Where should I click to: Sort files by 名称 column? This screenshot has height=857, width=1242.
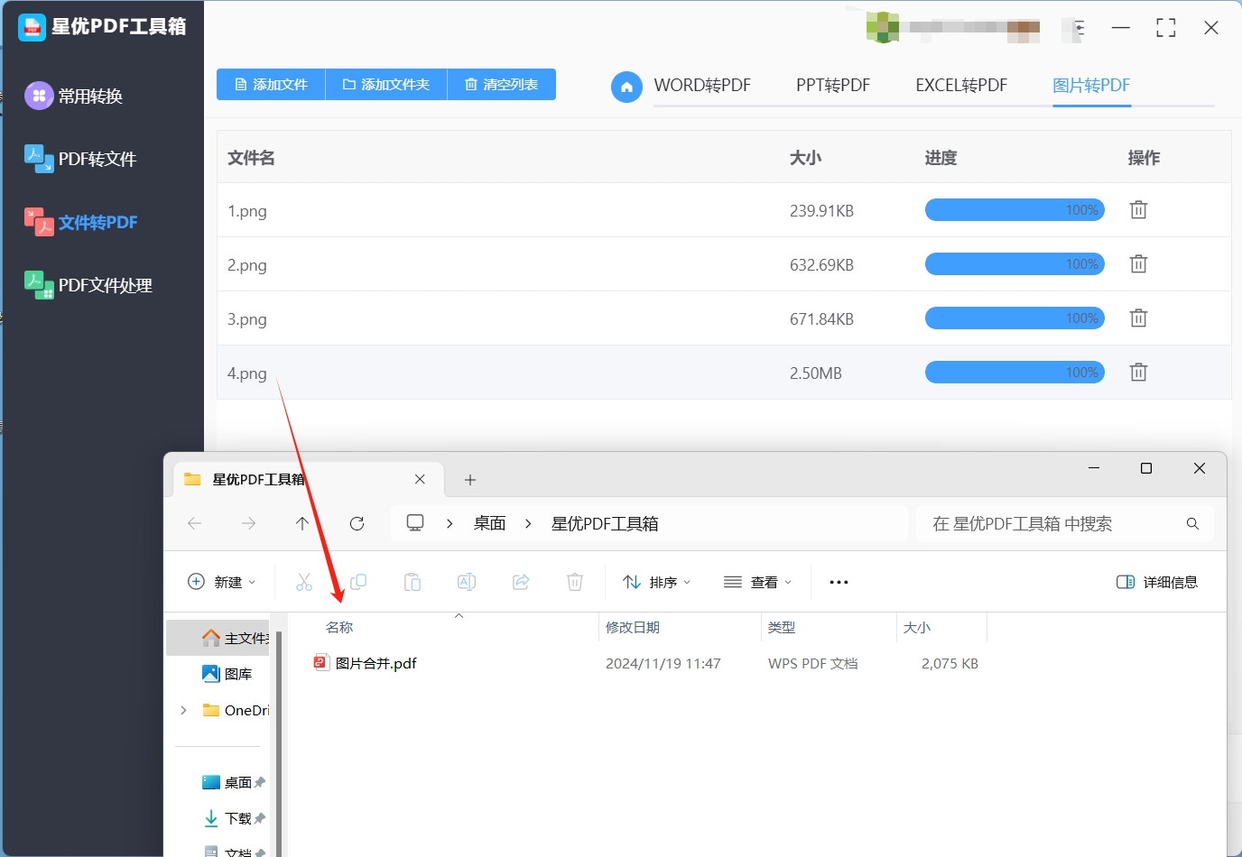(x=339, y=627)
